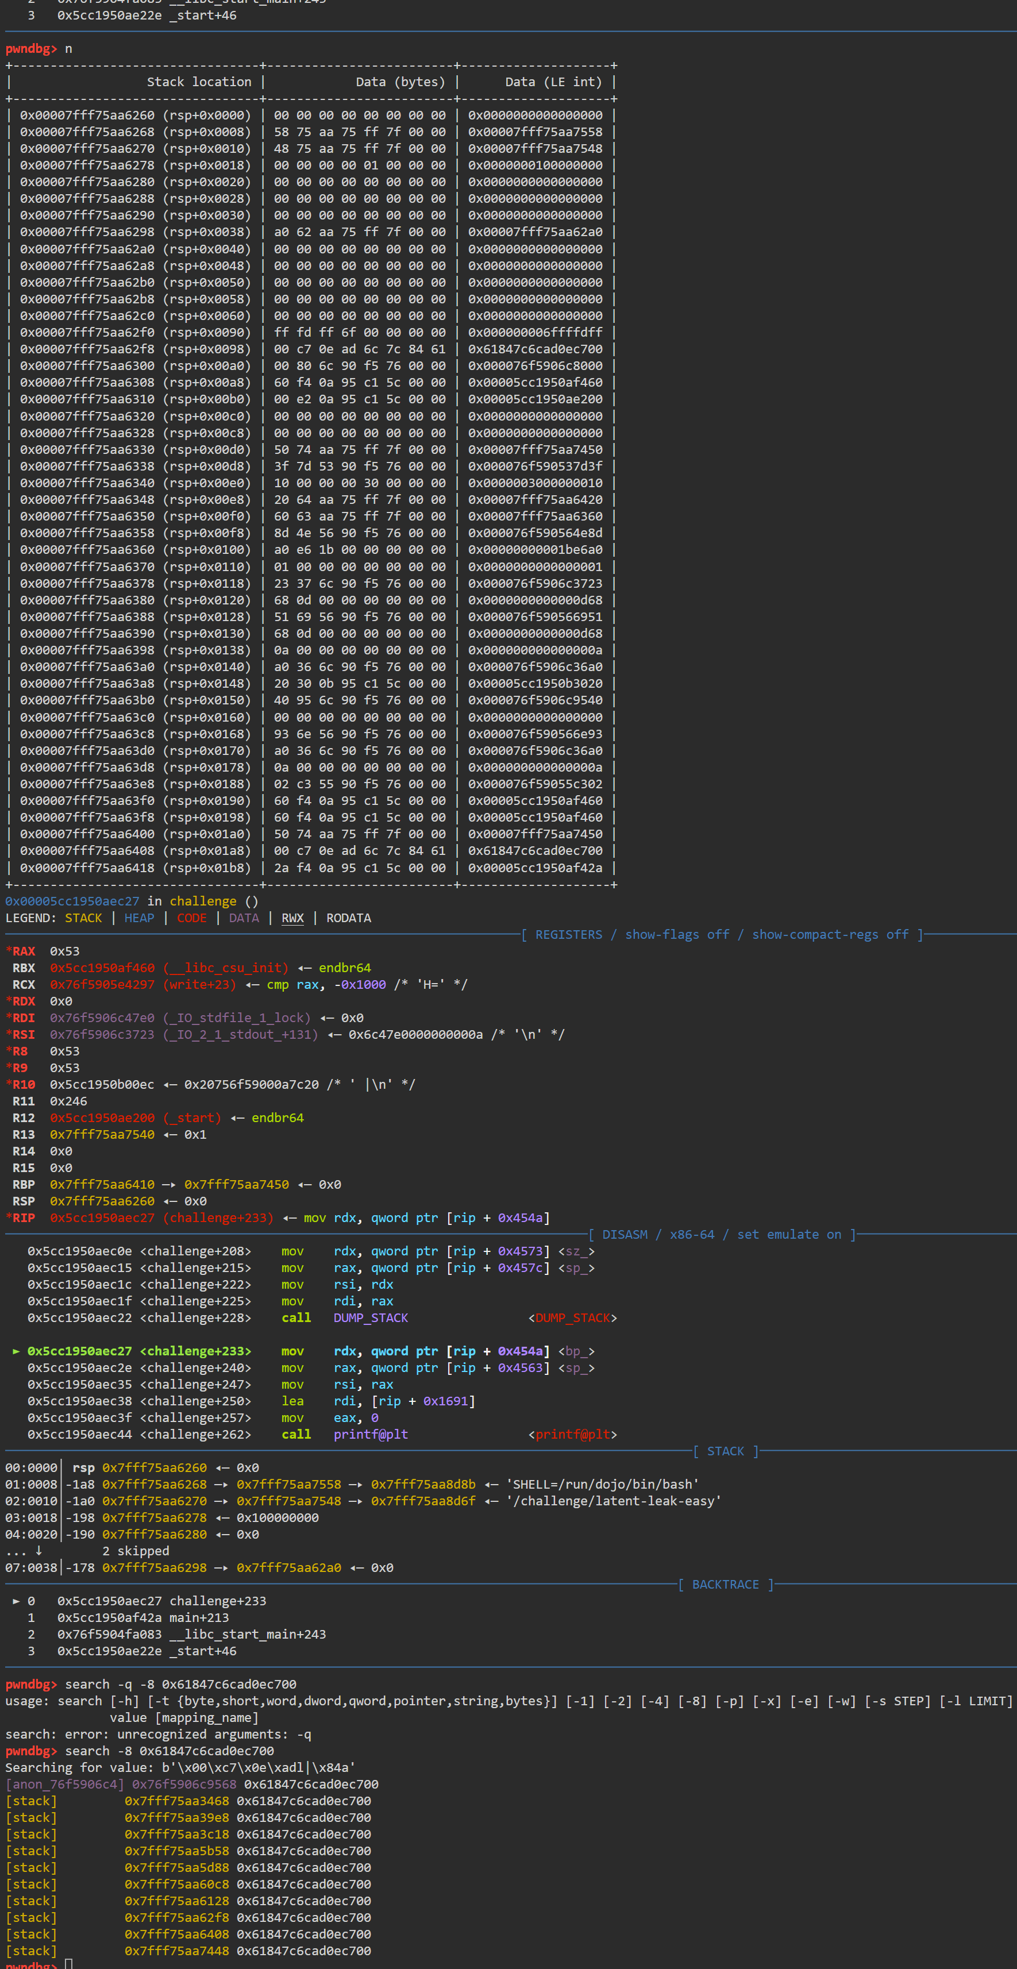Click the CODE entry in the legend
The width and height of the screenshot is (1017, 1969).
coord(192,917)
